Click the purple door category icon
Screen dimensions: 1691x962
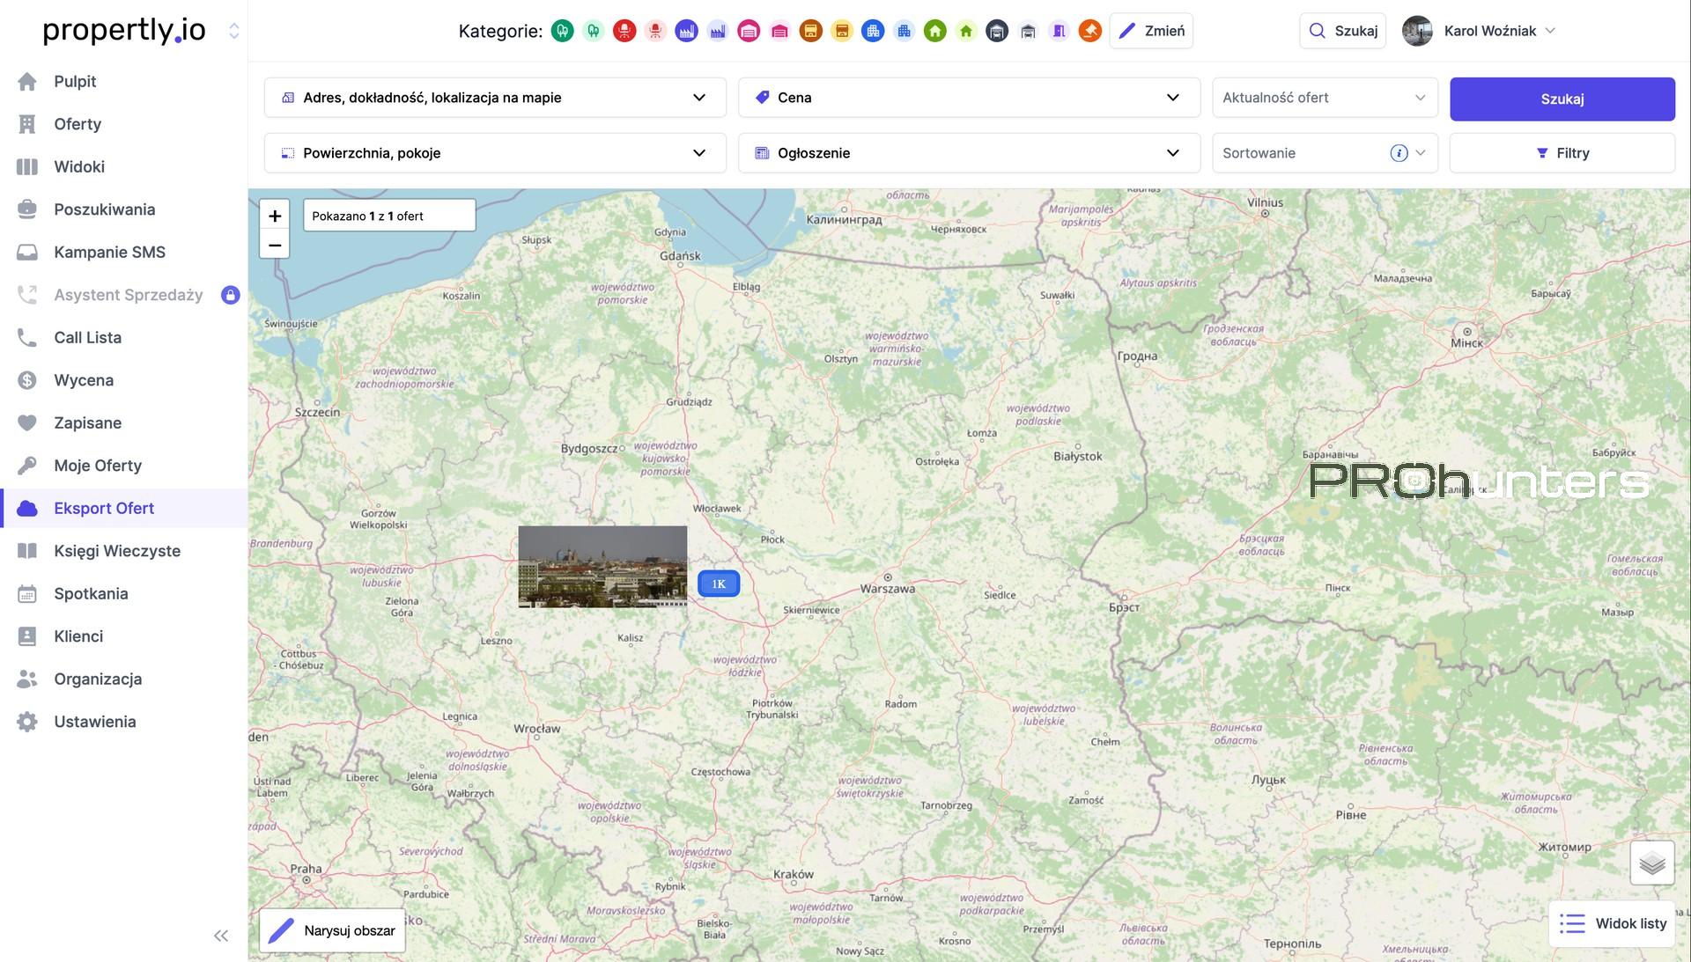(x=1060, y=32)
